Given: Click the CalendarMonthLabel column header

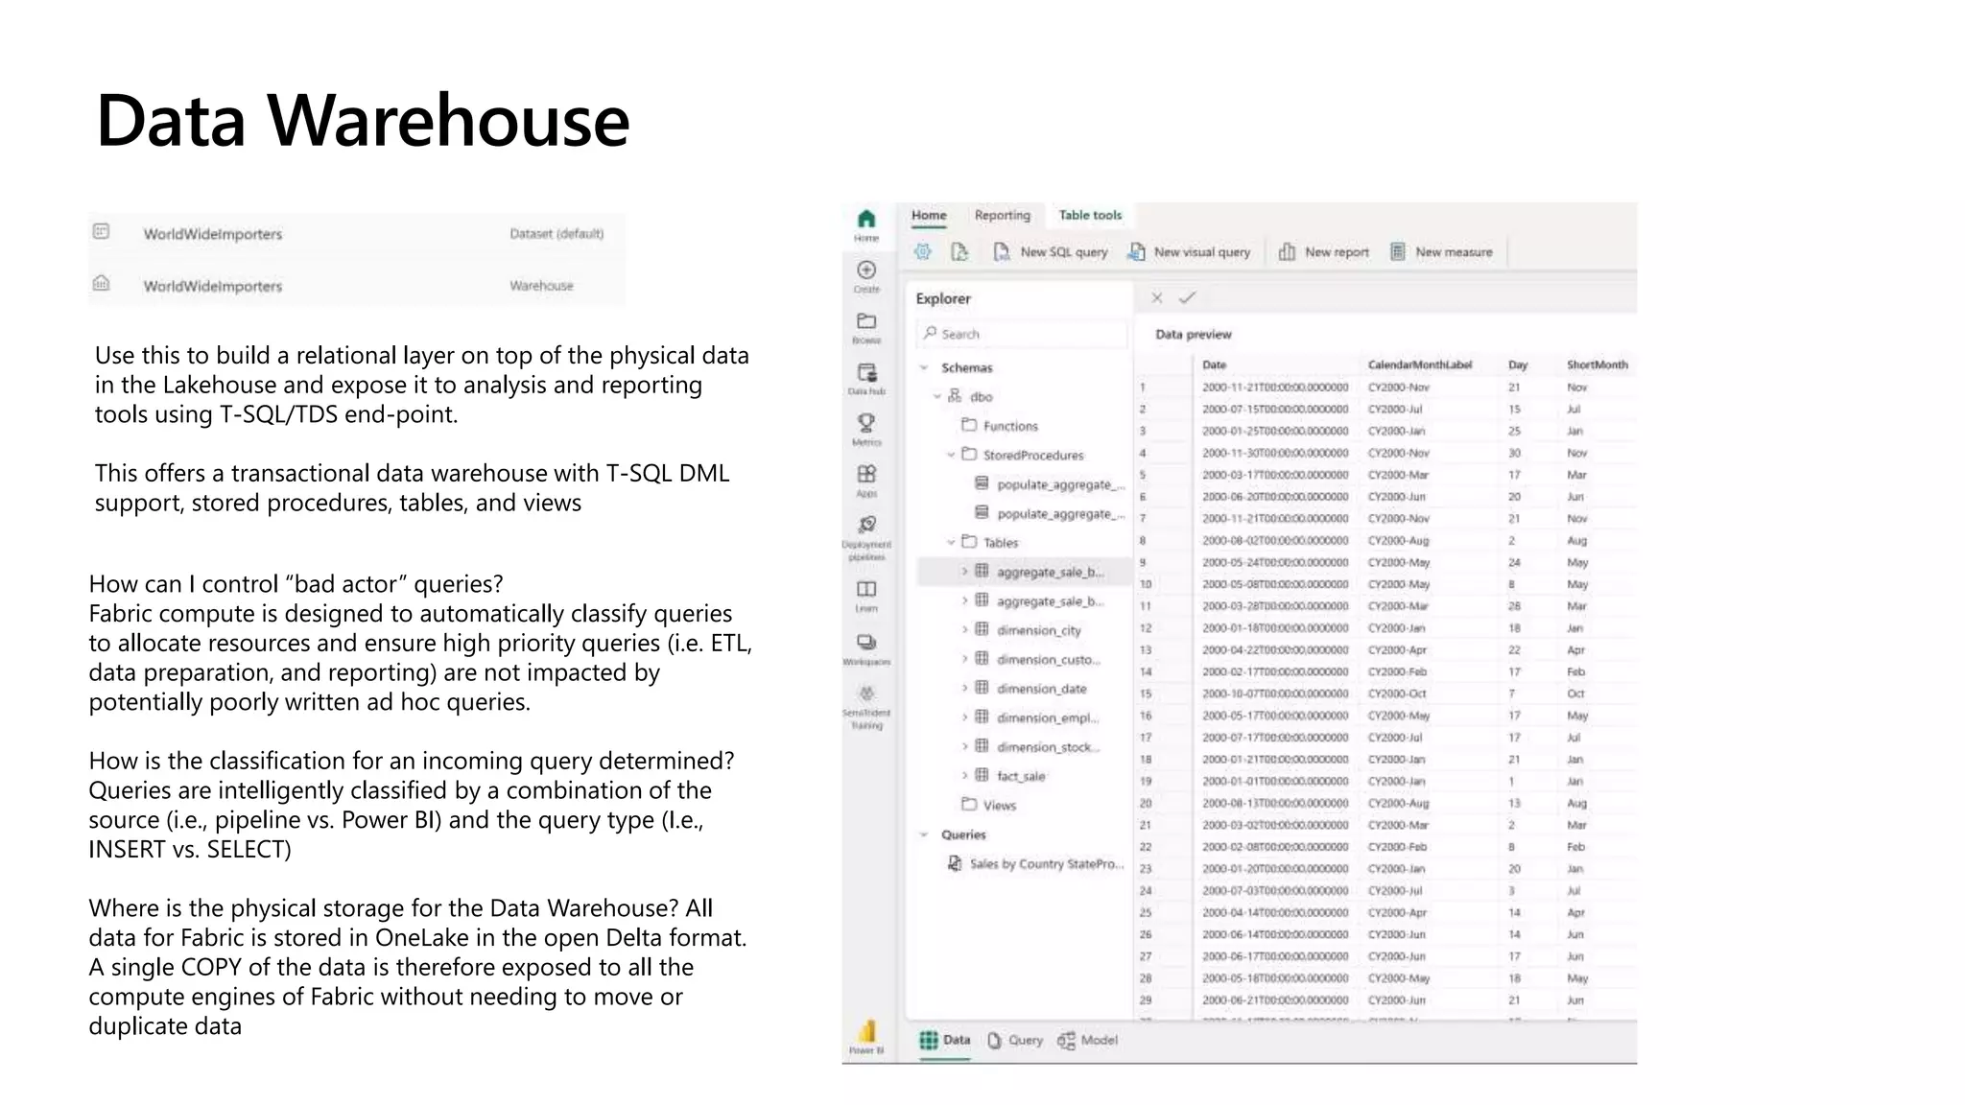Looking at the screenshot, I should pyautogui.click(x=1420, y=364).
